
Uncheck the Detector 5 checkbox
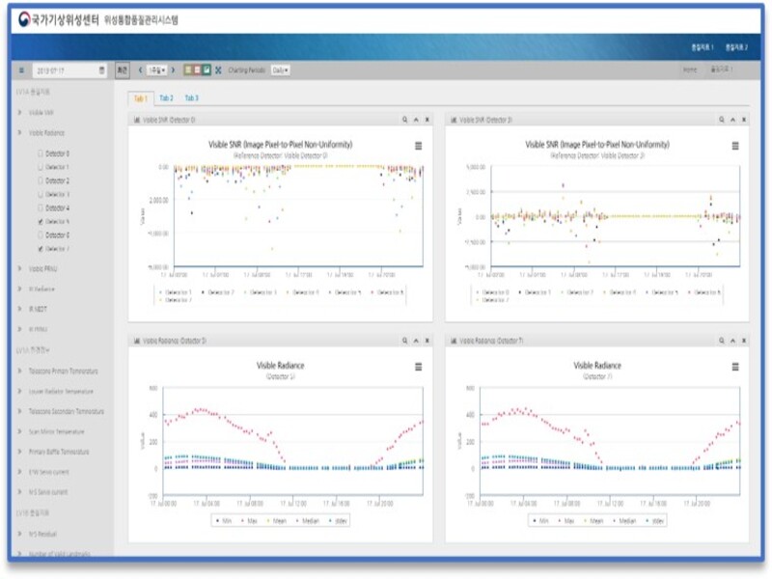pyautogui.click(x=40, y=221)
